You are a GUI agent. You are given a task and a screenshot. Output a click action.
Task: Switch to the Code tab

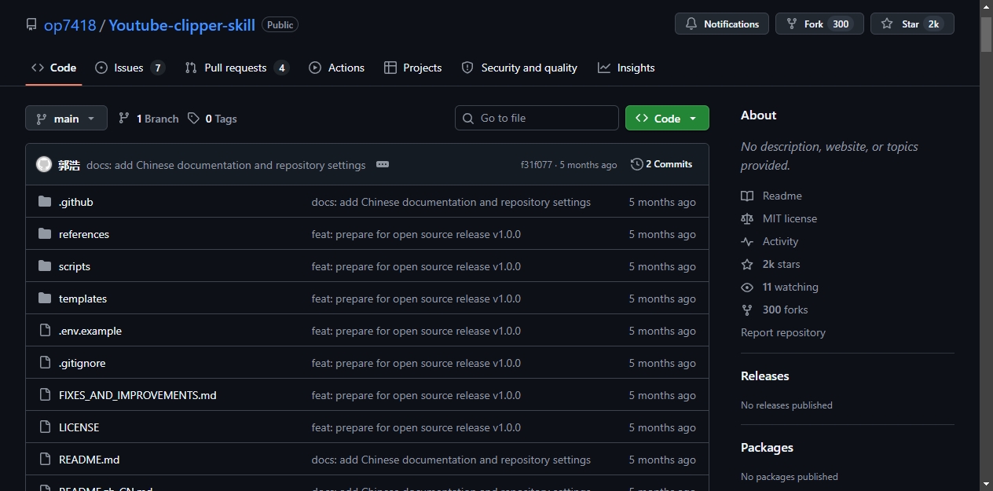[x=53, y=68]
